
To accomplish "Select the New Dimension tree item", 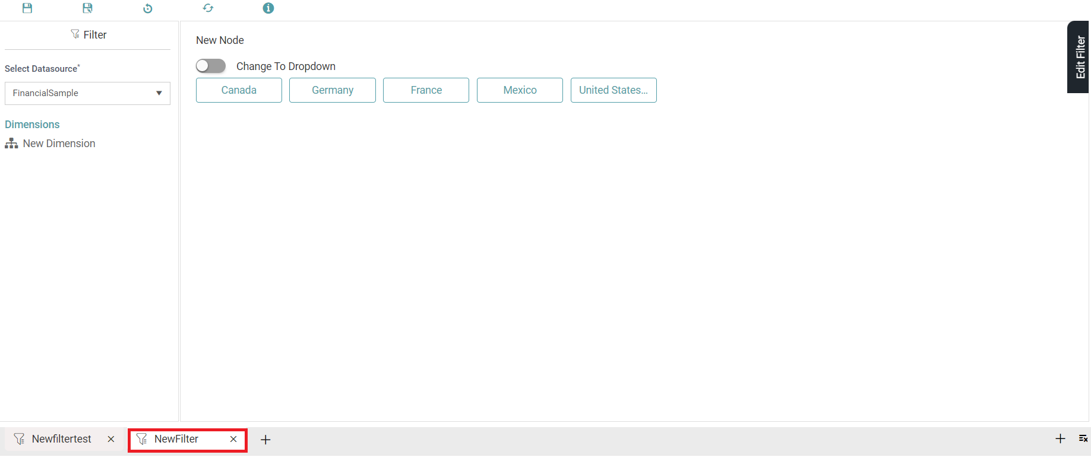I will click(x=59, y=144).
